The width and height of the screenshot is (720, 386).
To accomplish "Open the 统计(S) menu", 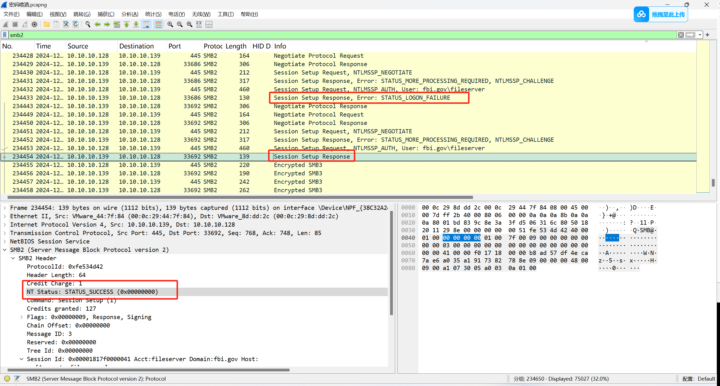I will tap(153, 14).
